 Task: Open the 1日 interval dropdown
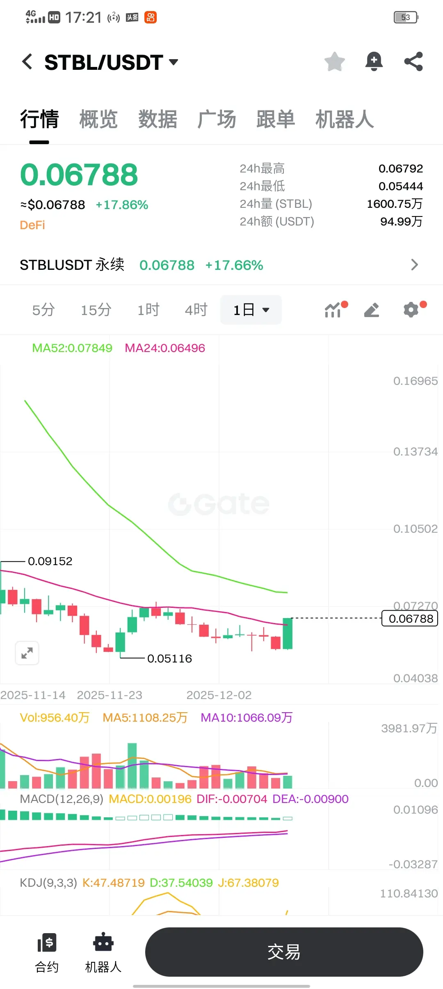point(251,310)
